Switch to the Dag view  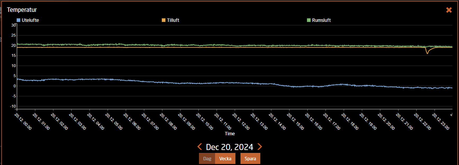click(207, 158)
